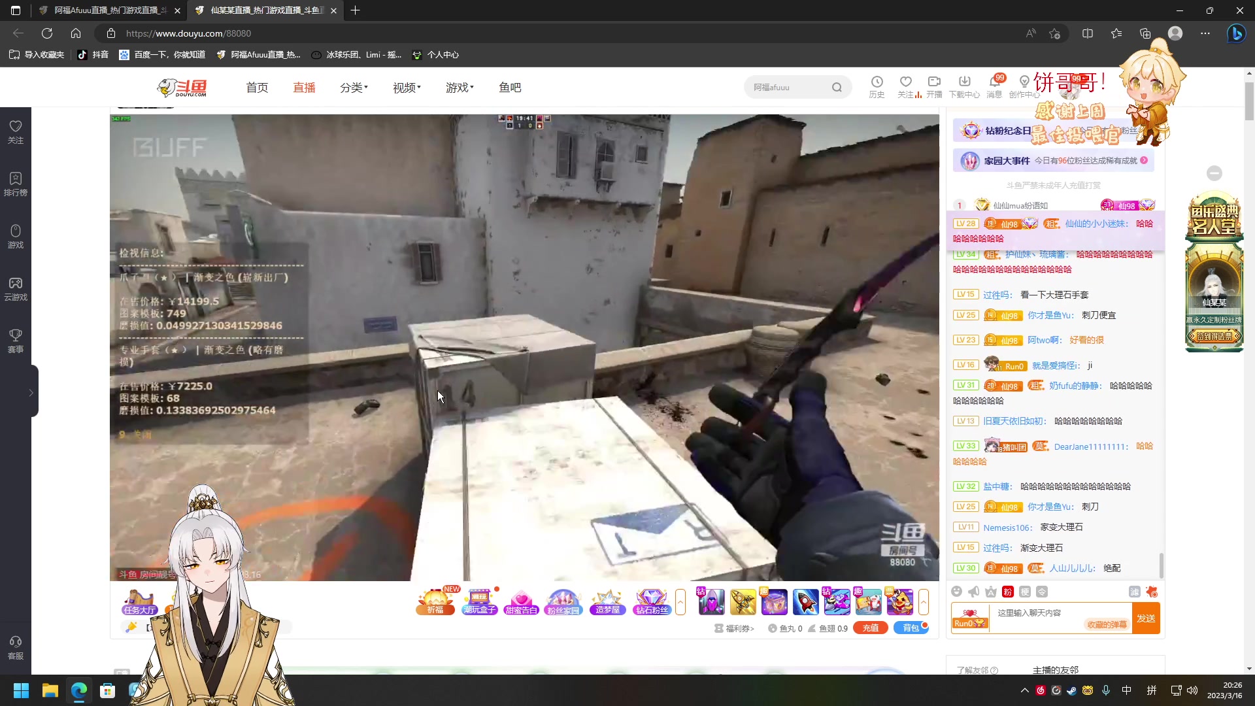1255x706 pixels.
Task: Expand the activity list arrow beside 钻石粉丝
Action: coord(680,602)
